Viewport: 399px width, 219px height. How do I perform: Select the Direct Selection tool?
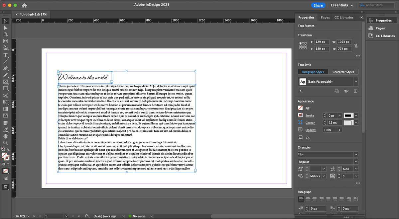(x=6, y=28)
